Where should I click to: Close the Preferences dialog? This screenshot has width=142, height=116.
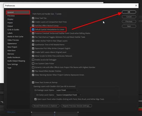click(136, 6)
